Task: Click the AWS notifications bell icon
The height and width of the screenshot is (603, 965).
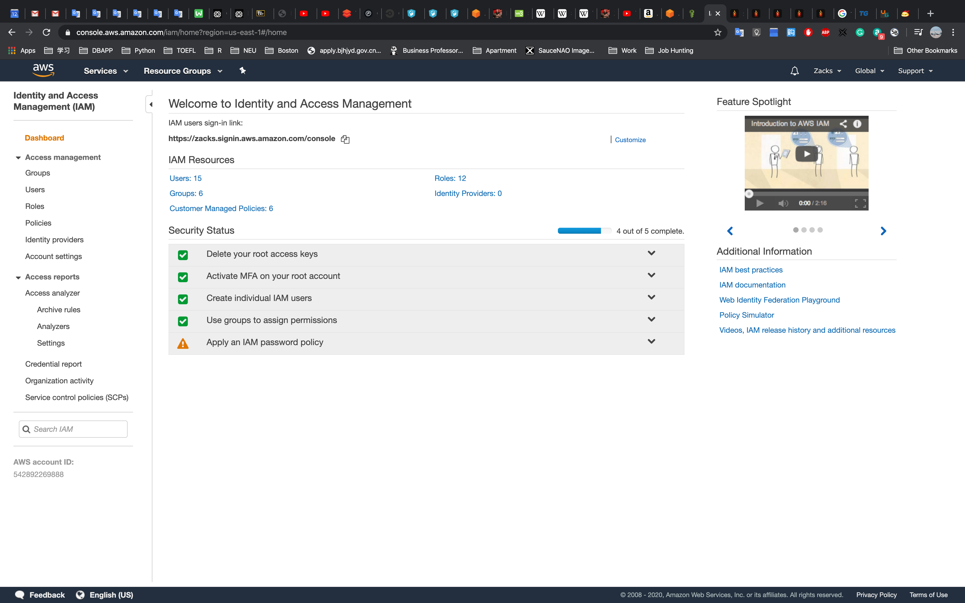Action: (x=794, y=71)
